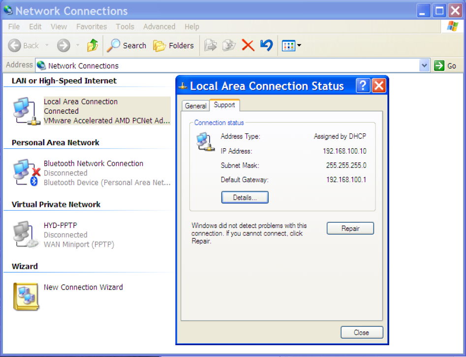The height and width of the screenshot is (357, 466).
Task: Open the New Connection Wizard icon
Action: tap(26, 296)
